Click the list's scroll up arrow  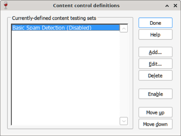click(124, 28)
